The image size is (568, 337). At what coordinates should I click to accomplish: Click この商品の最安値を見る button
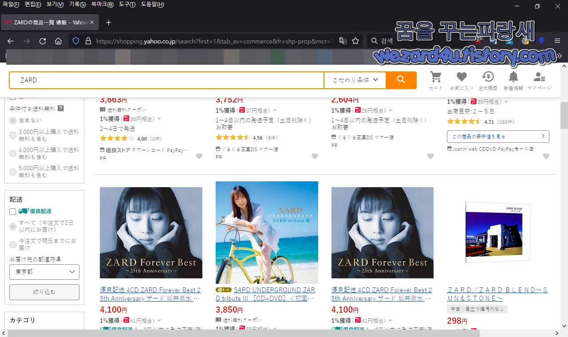click(498, 136)
